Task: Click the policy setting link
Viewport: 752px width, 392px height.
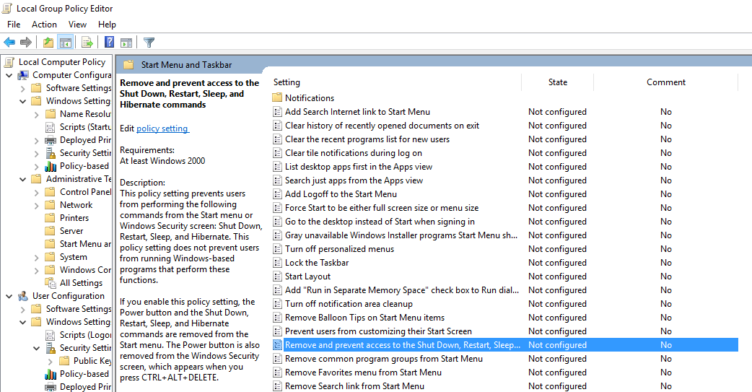Action: tap(162, 129)
